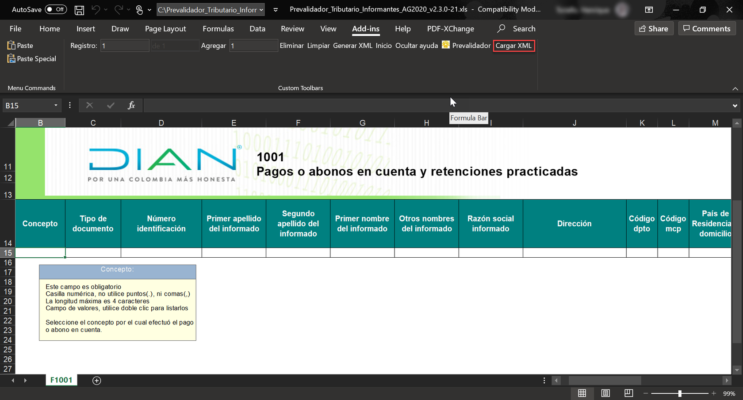Image resolution: width=743 pixels, height=400 pixels.
Task: Click the Cargar XML button
Action: point(513,46)
